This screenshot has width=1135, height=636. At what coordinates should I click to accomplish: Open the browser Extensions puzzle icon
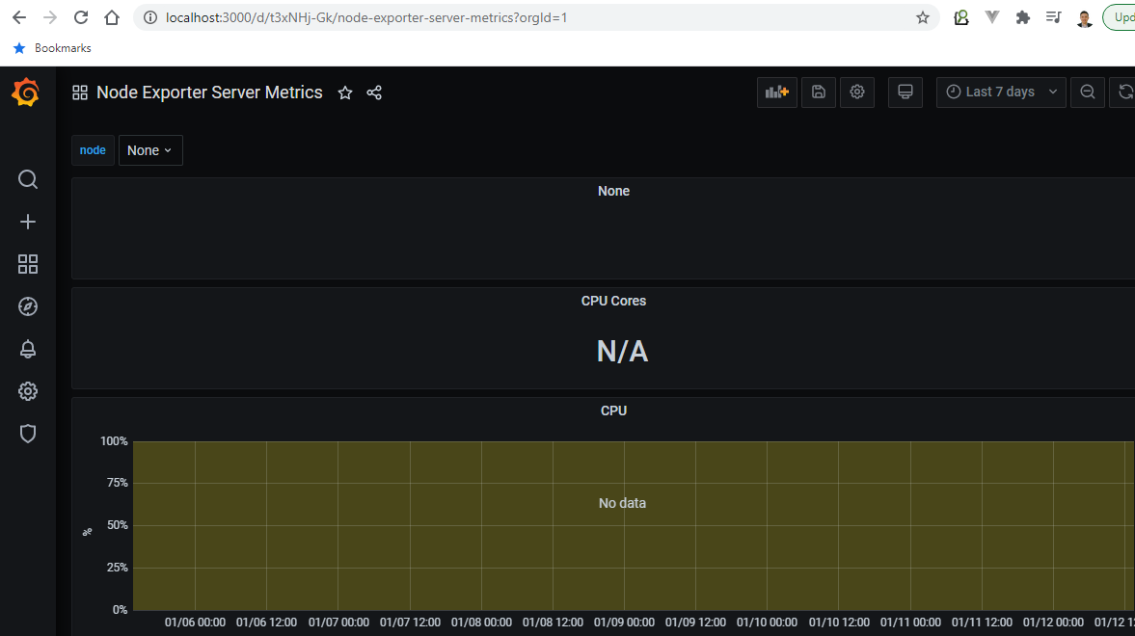point(1023,17)
